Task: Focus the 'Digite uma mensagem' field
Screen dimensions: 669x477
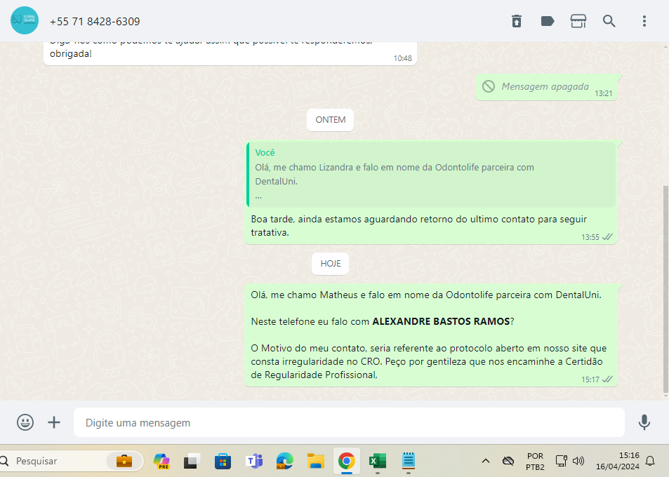Action: [x=349, y=422]
